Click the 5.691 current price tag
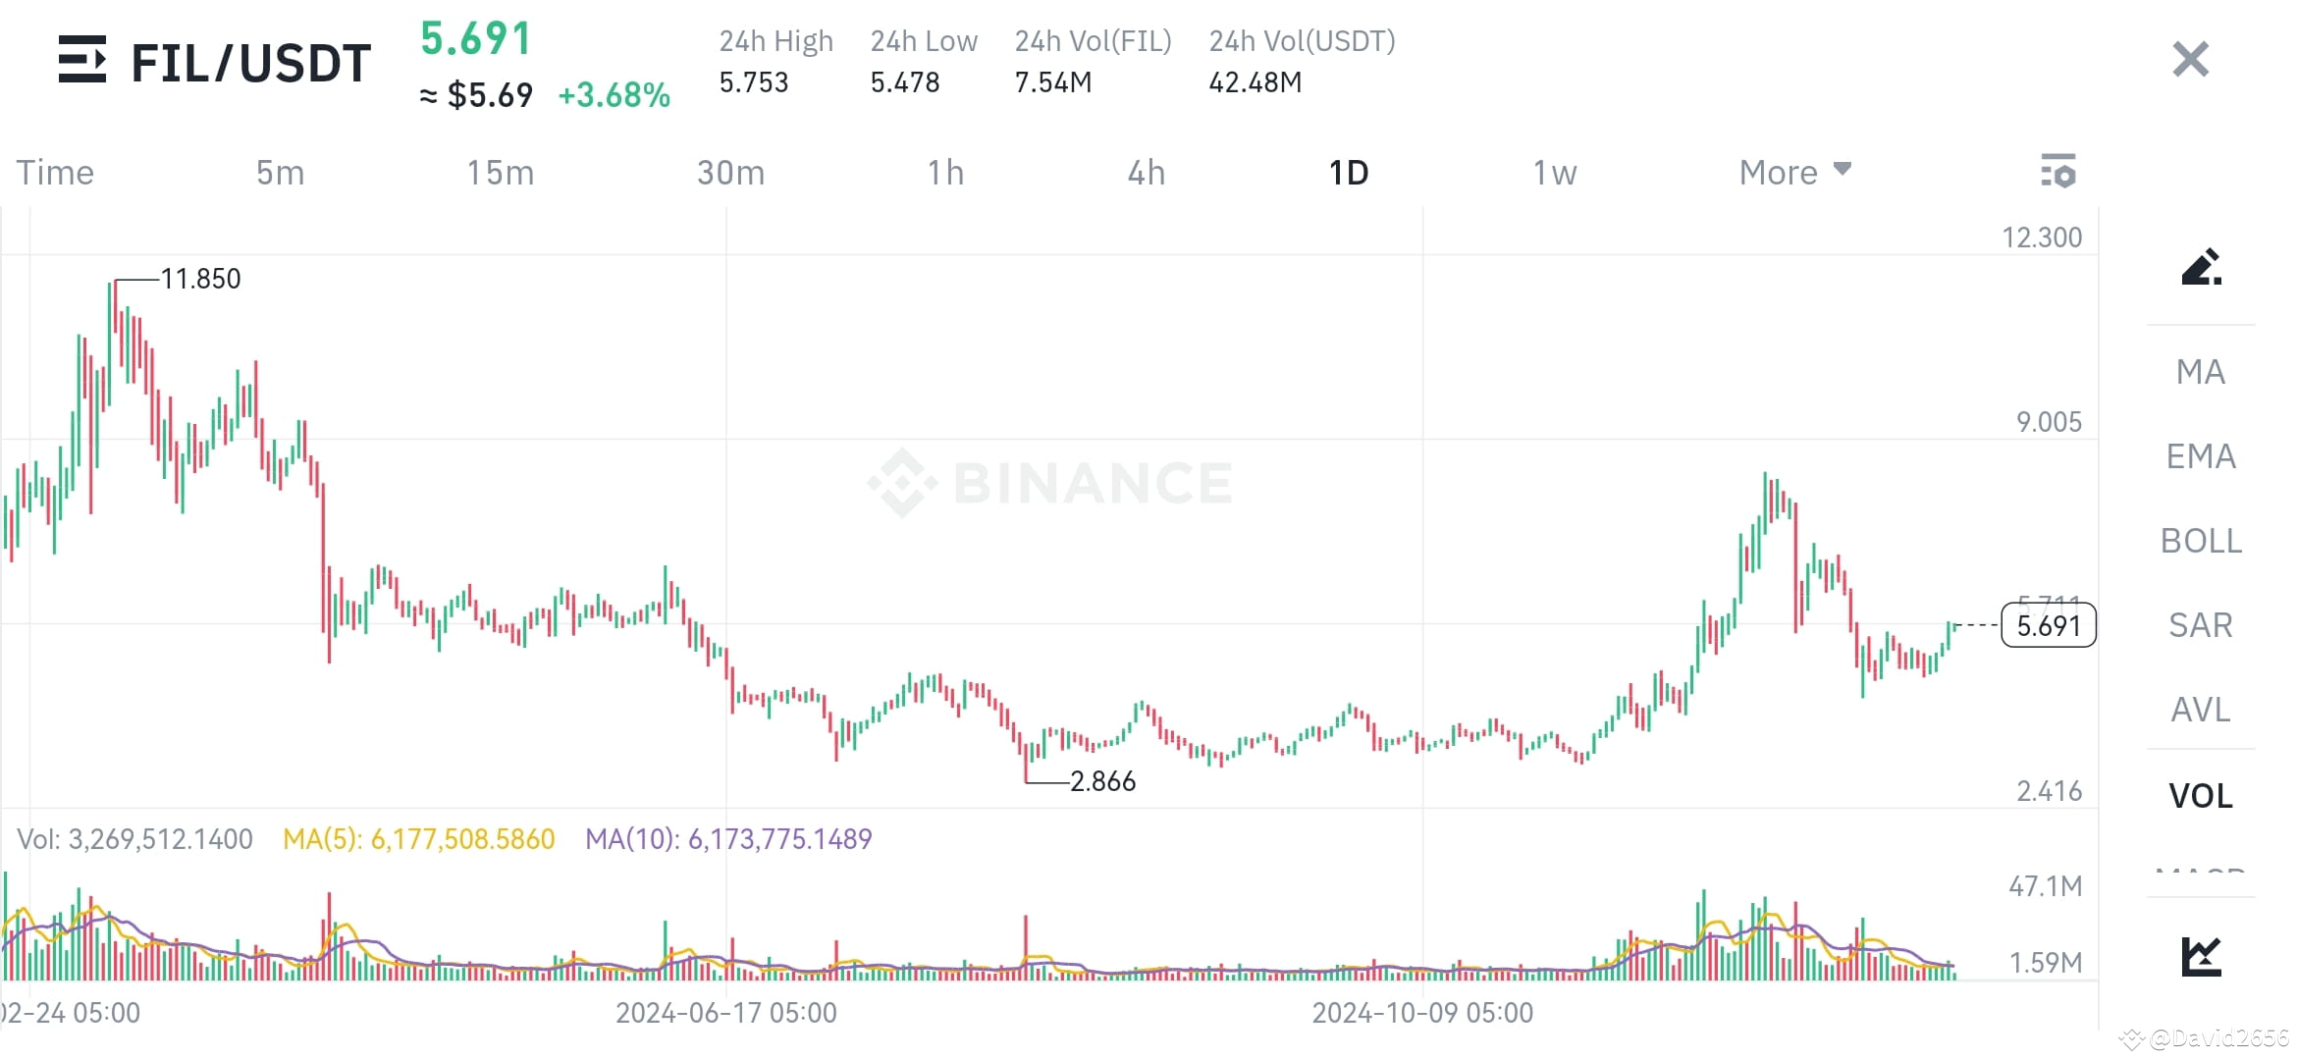 click(2047, 625)
